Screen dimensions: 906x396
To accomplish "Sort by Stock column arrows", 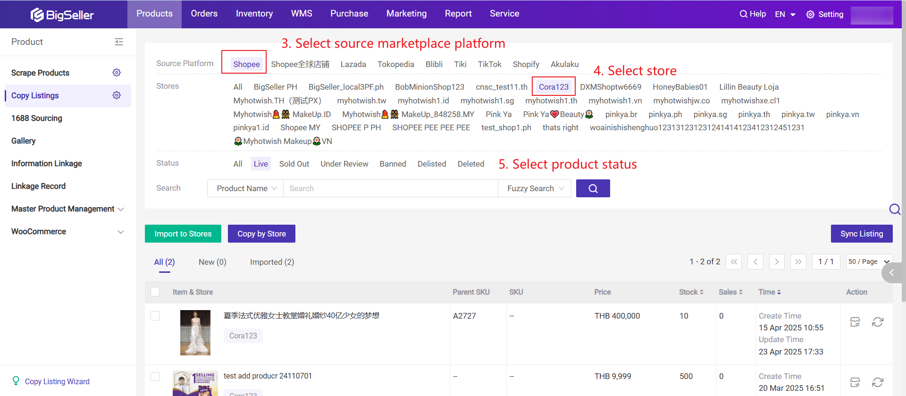I will [702, 292].
